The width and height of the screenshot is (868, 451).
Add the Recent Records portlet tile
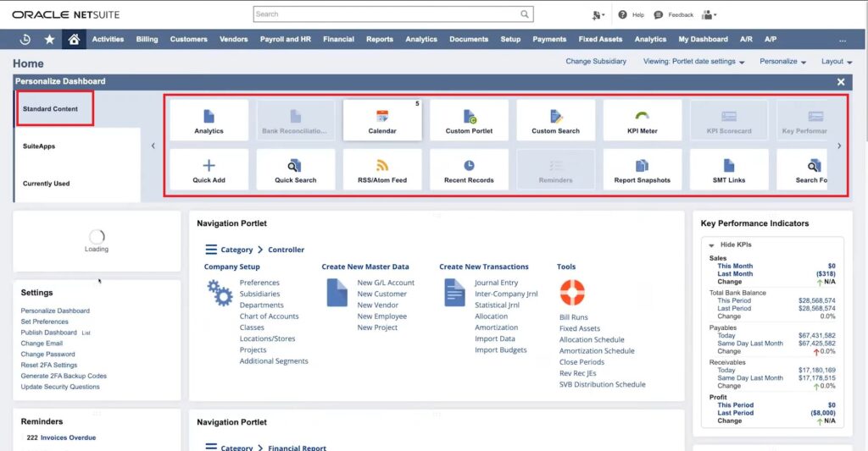click(x=469, y=170)
